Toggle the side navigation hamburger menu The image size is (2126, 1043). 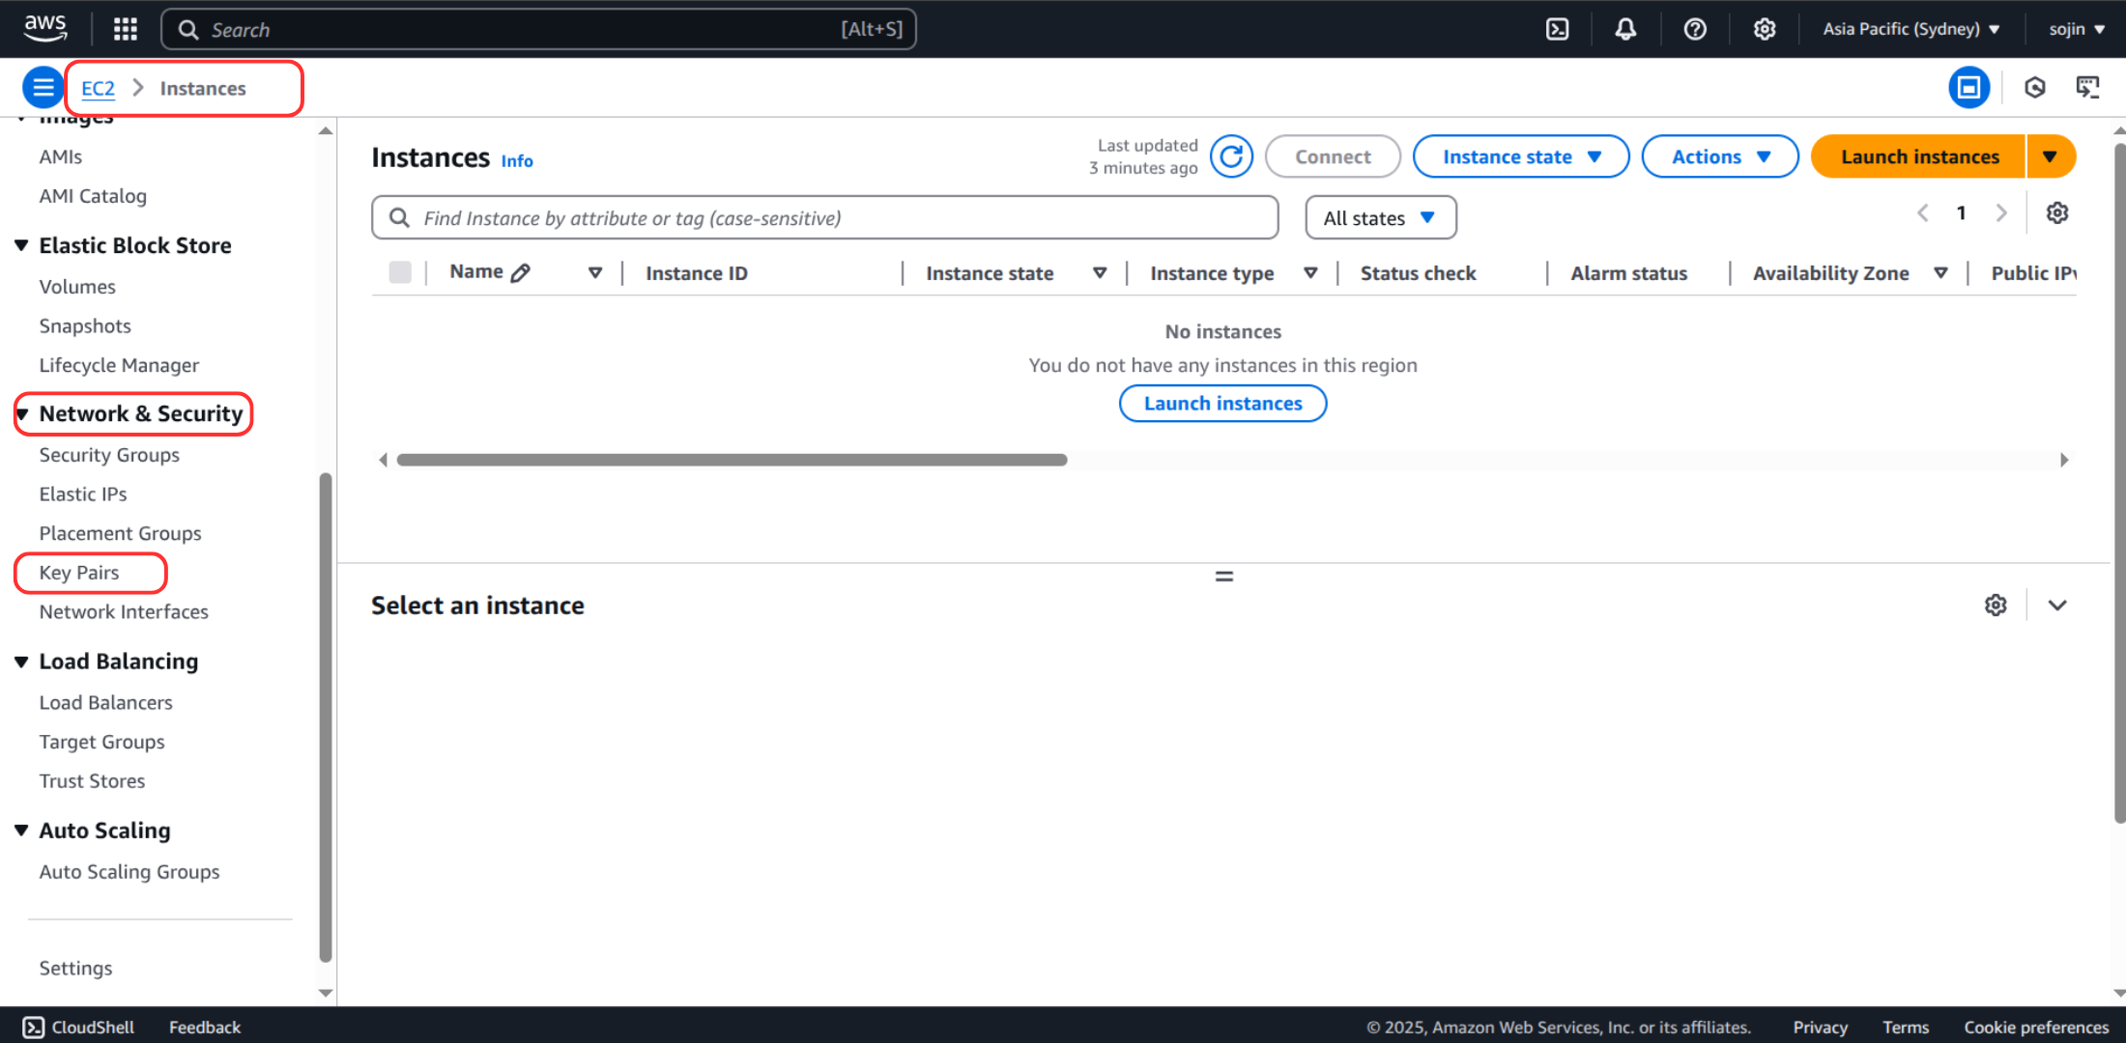43,88
